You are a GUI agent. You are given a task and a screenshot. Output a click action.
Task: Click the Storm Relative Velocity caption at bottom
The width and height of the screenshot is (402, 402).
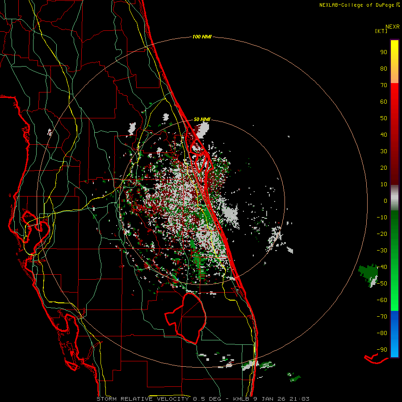203,399
